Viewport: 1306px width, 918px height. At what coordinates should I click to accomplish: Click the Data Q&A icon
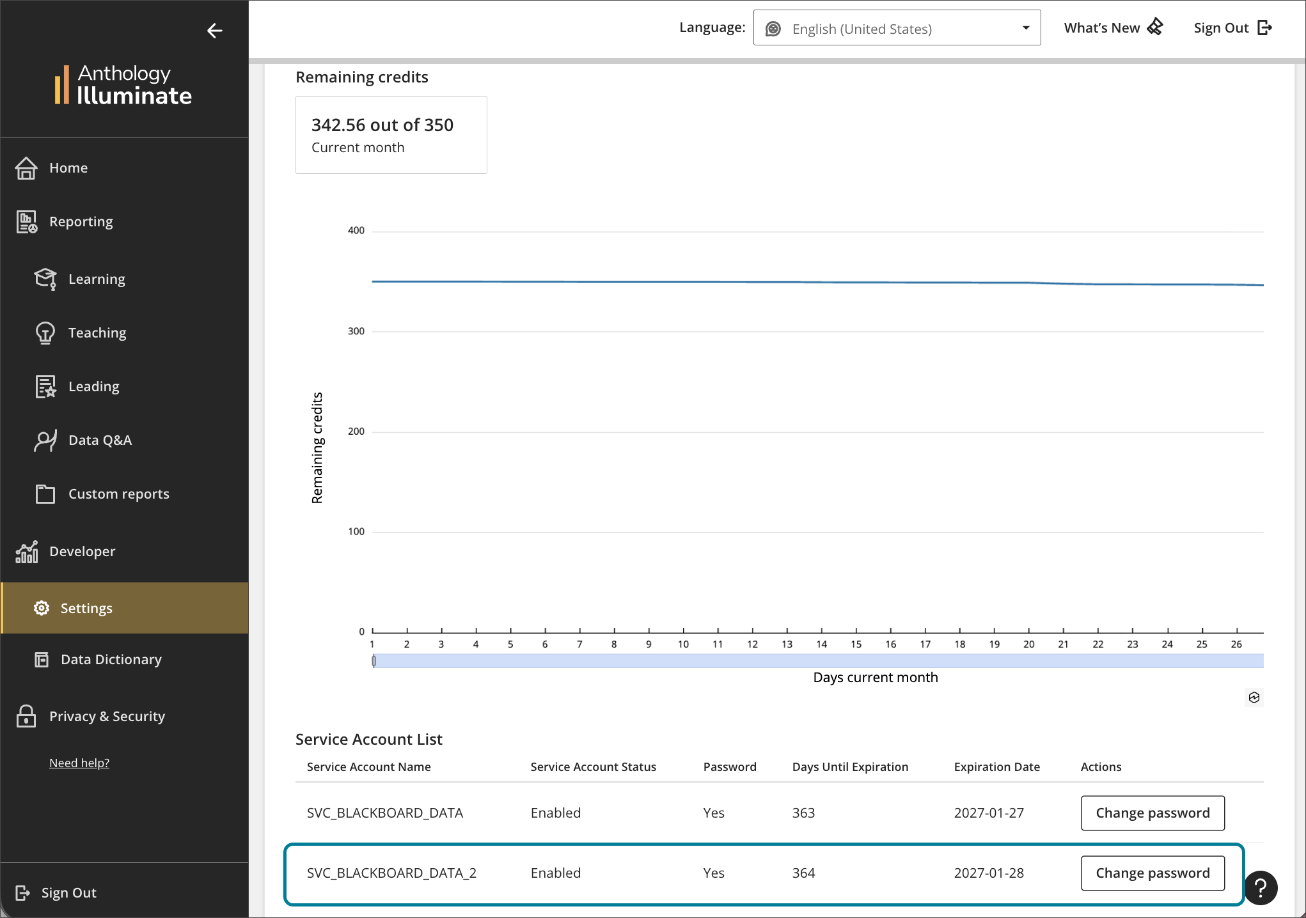coord(45,440)
